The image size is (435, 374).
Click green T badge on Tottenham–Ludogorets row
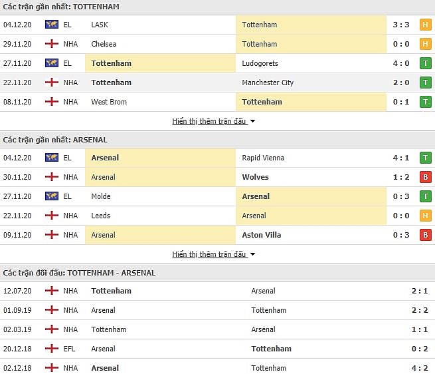[425, 63]
